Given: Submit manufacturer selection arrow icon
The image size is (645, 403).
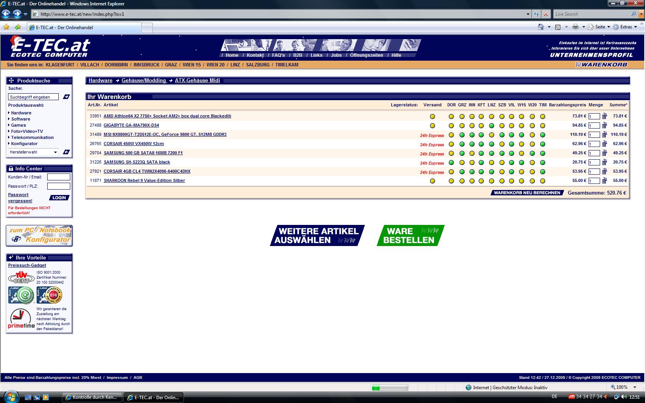Looking at the screenshot, I should (66, 152).
